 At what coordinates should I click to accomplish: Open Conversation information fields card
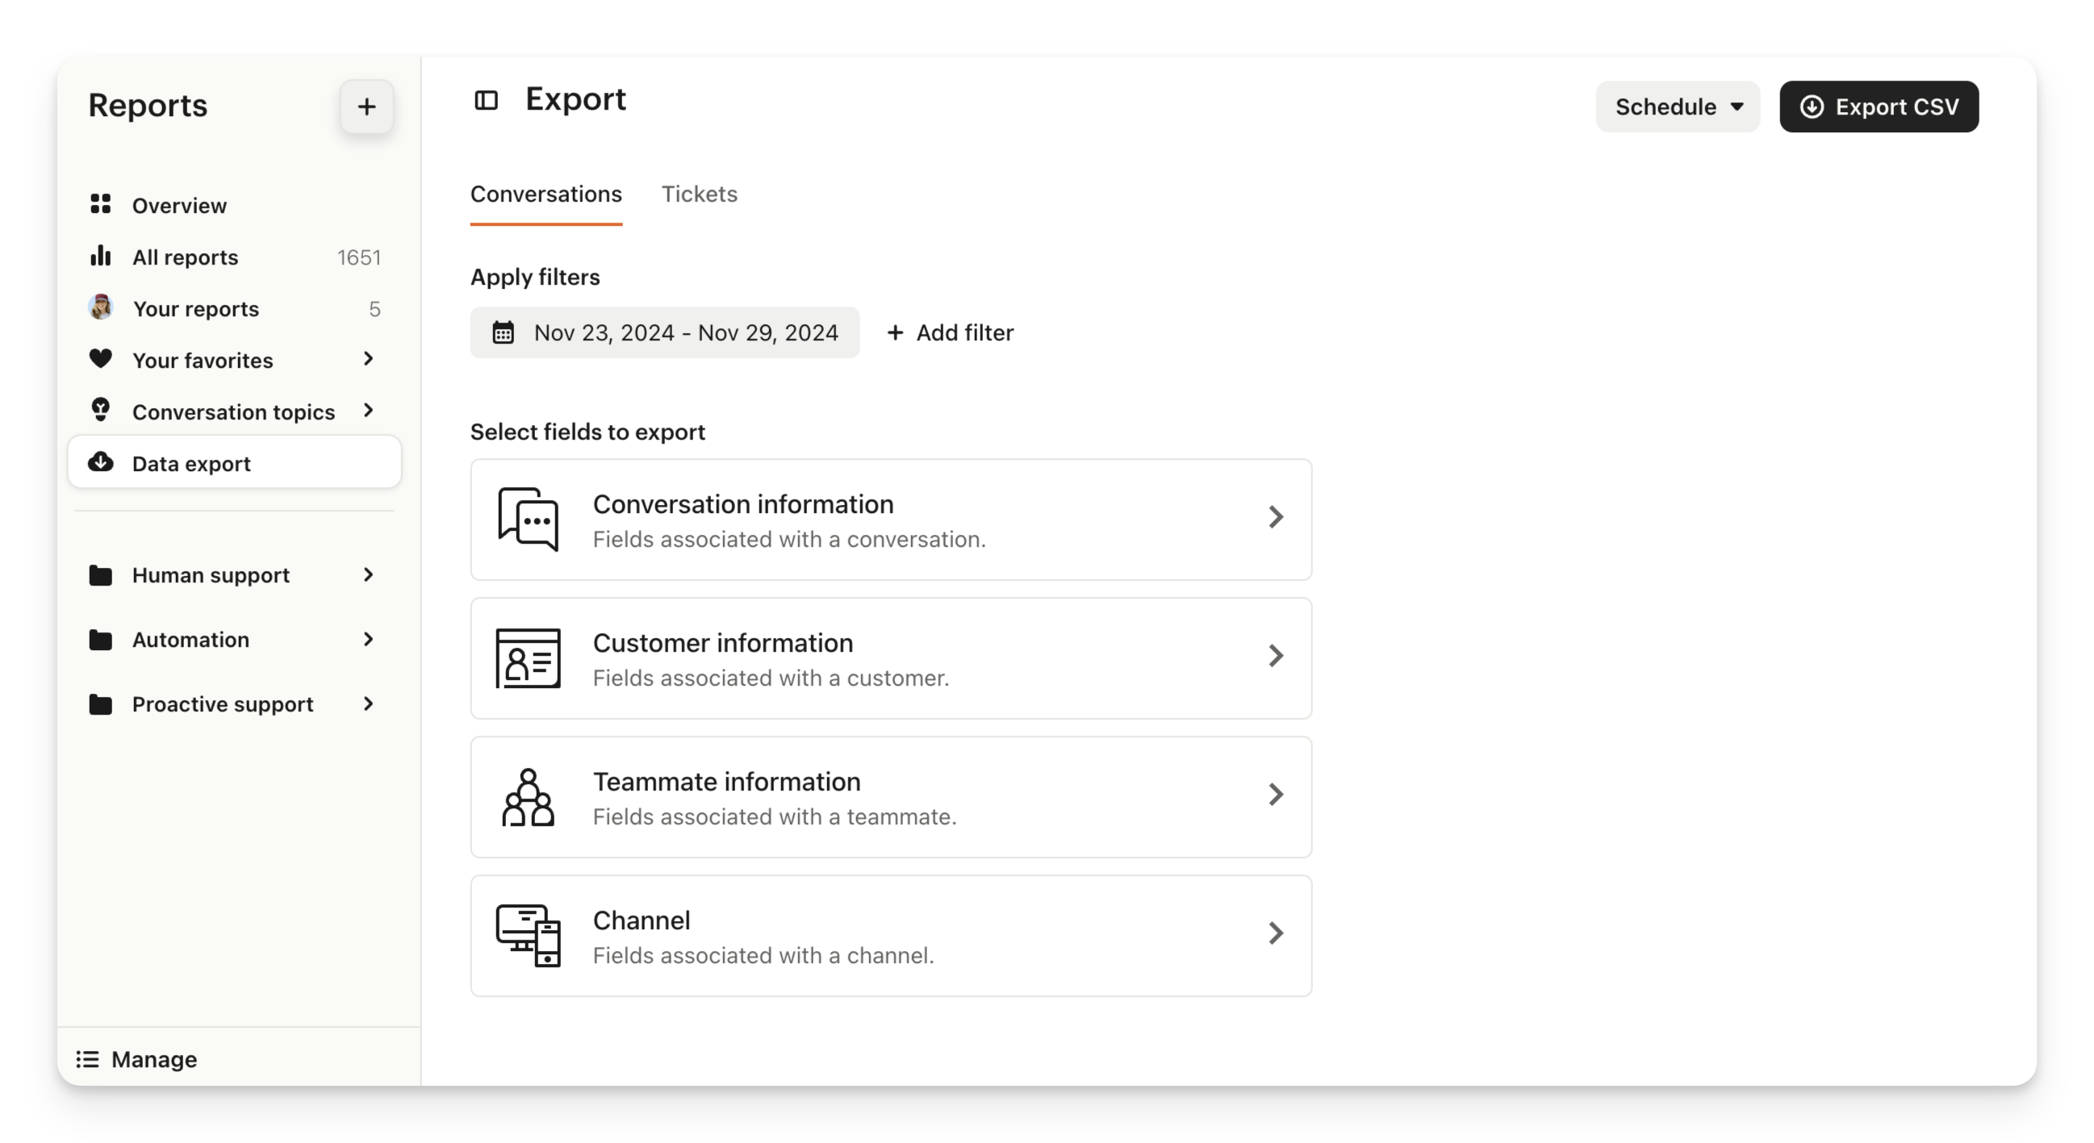(x=891, y=520)
